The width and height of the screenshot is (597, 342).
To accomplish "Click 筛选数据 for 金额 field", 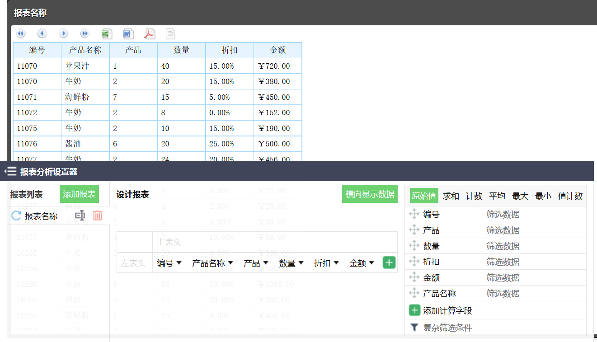I will (503, 278).
